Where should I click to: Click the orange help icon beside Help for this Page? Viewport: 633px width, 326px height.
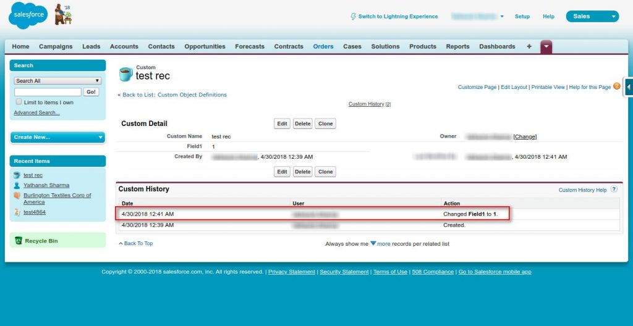[x=616, y=86]
